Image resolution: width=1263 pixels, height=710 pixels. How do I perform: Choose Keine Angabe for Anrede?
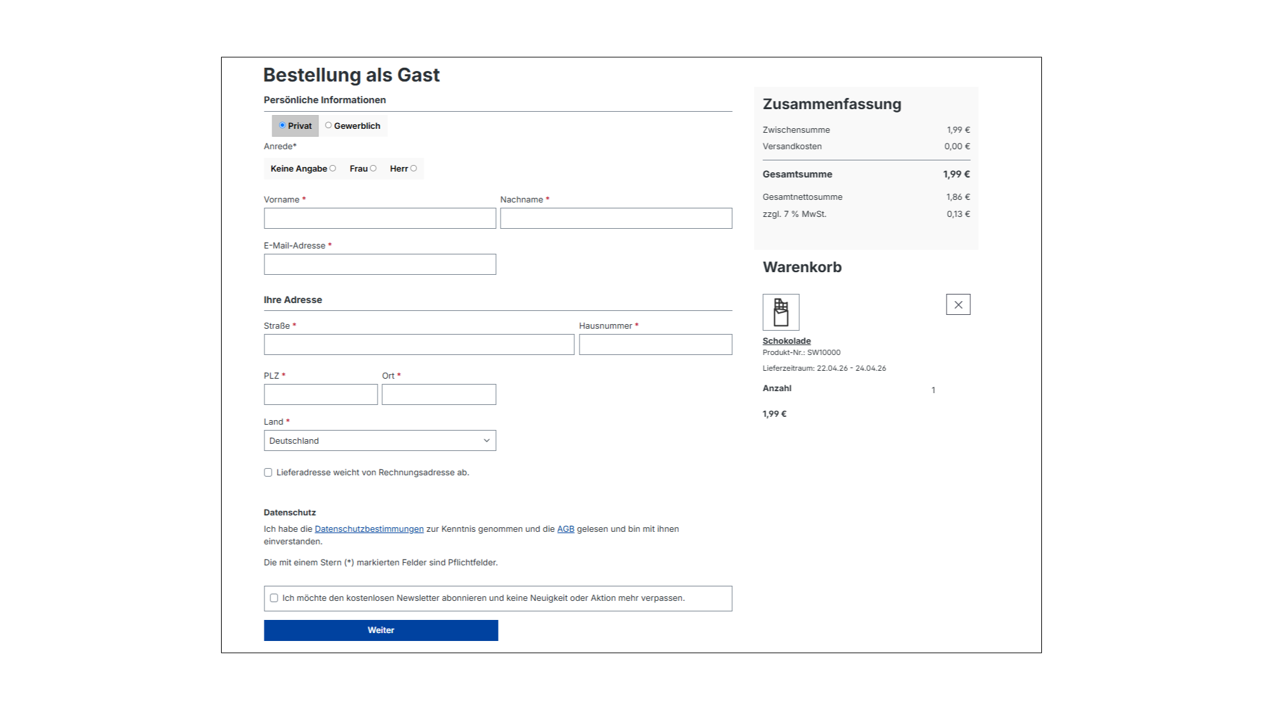click(333, 168)
